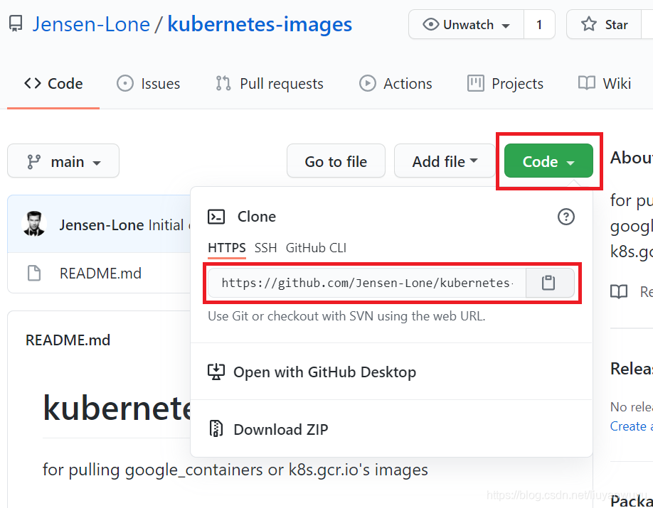Click the terminal icon next to Clone
The width and height of the screenshot is (653, 508).
pyautogui.click(x=216, y=217)
